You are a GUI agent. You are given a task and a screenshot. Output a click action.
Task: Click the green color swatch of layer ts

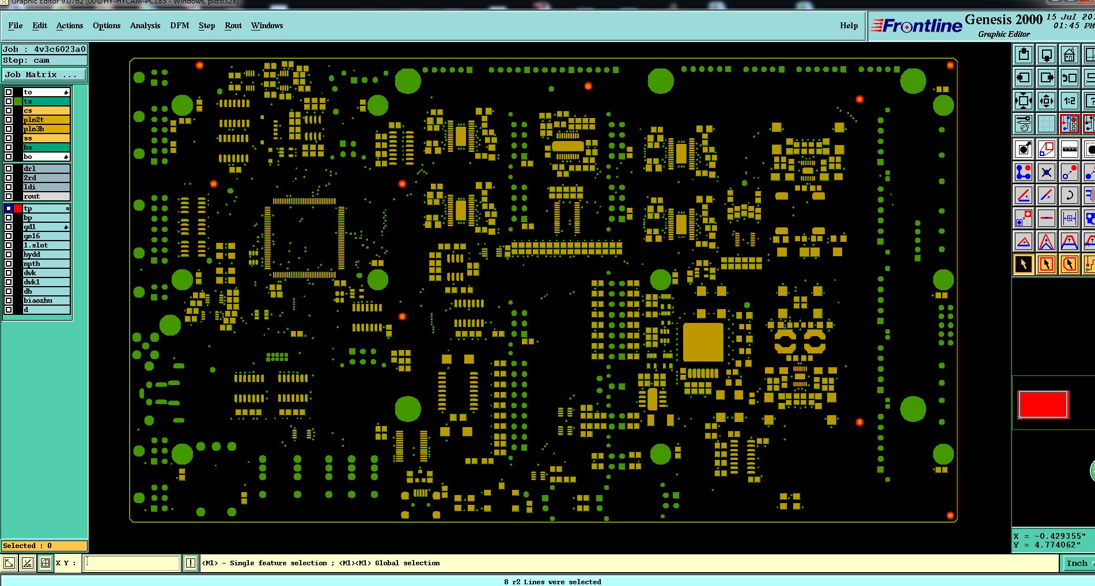[x=18, y=101]
